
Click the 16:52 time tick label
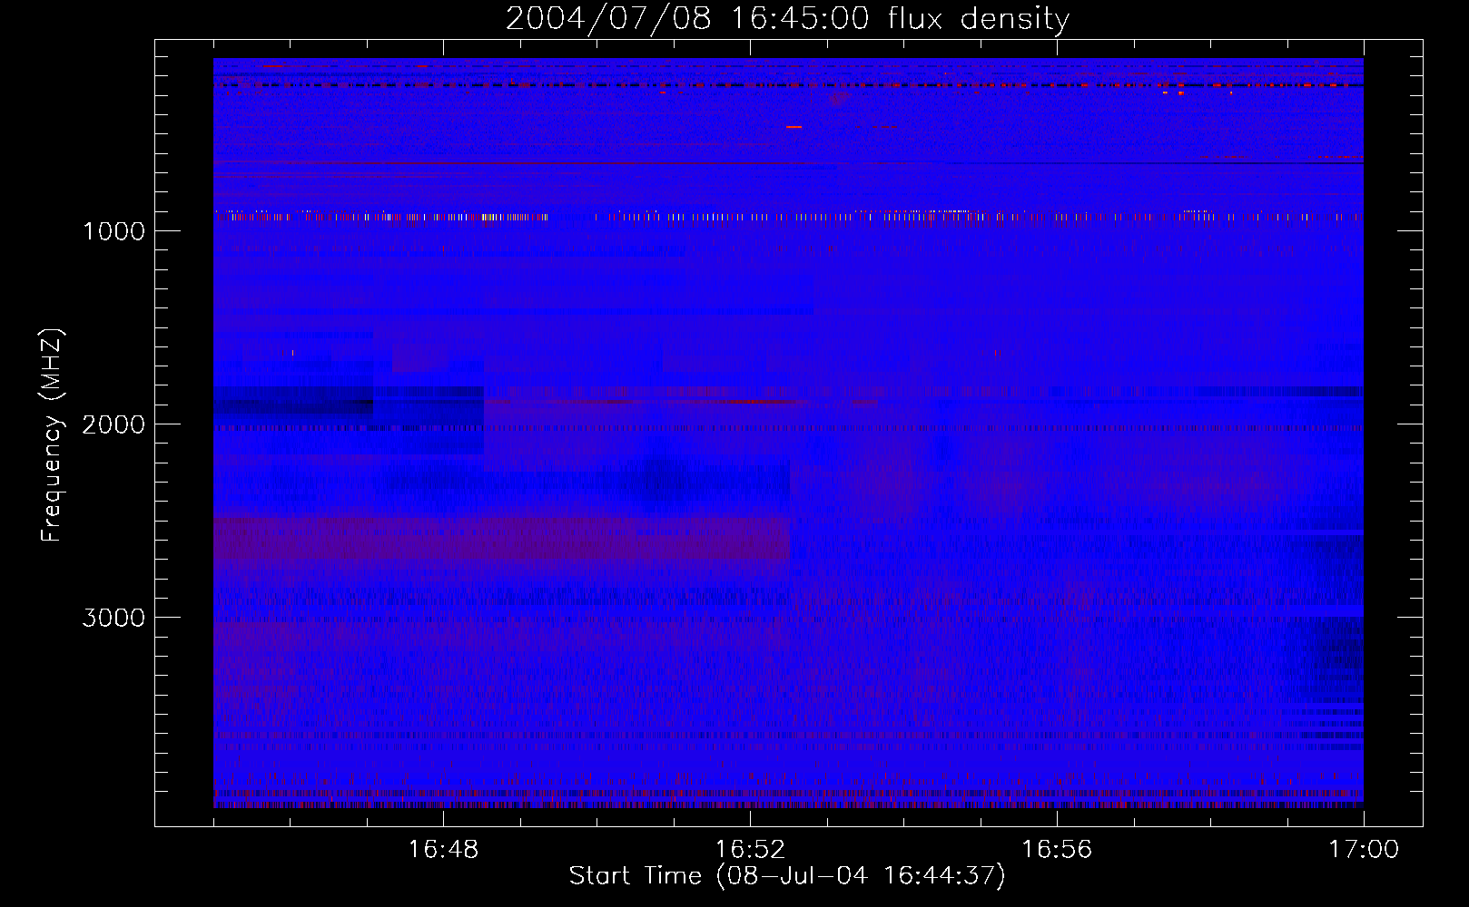[x=750, y=850]
